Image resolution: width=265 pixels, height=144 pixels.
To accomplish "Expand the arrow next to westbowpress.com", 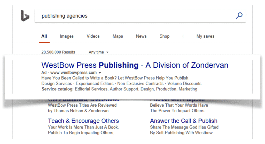I will [100, 73].
